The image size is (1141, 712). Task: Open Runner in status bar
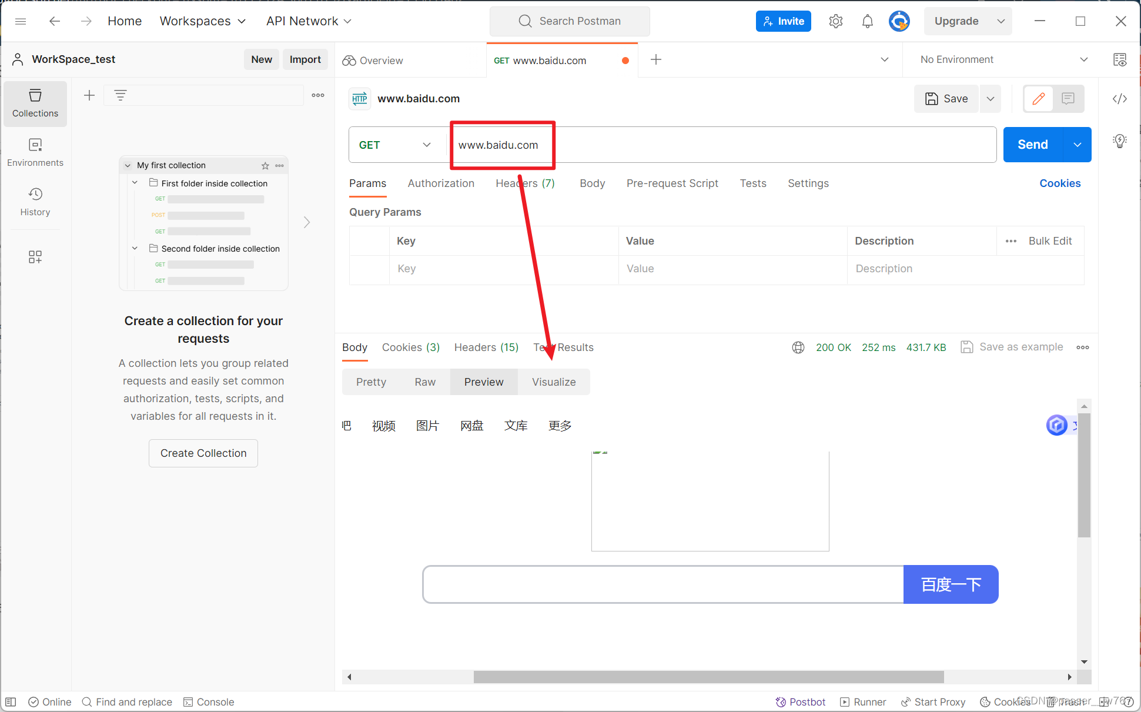point(863,702)
